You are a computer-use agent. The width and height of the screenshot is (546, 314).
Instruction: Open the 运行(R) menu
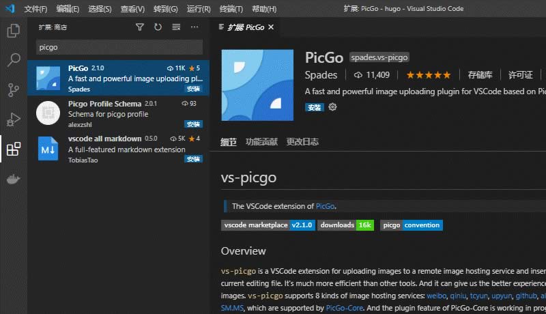point(199,9)
